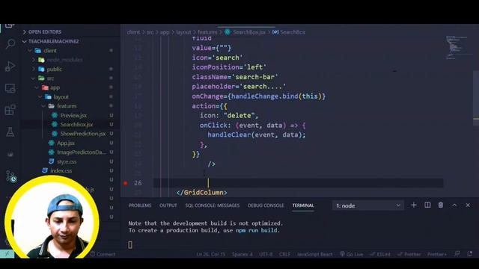The width and height of the screenshot is (479, 269).
Task: Click the Connect status bar item
Action: coord(103,254)
